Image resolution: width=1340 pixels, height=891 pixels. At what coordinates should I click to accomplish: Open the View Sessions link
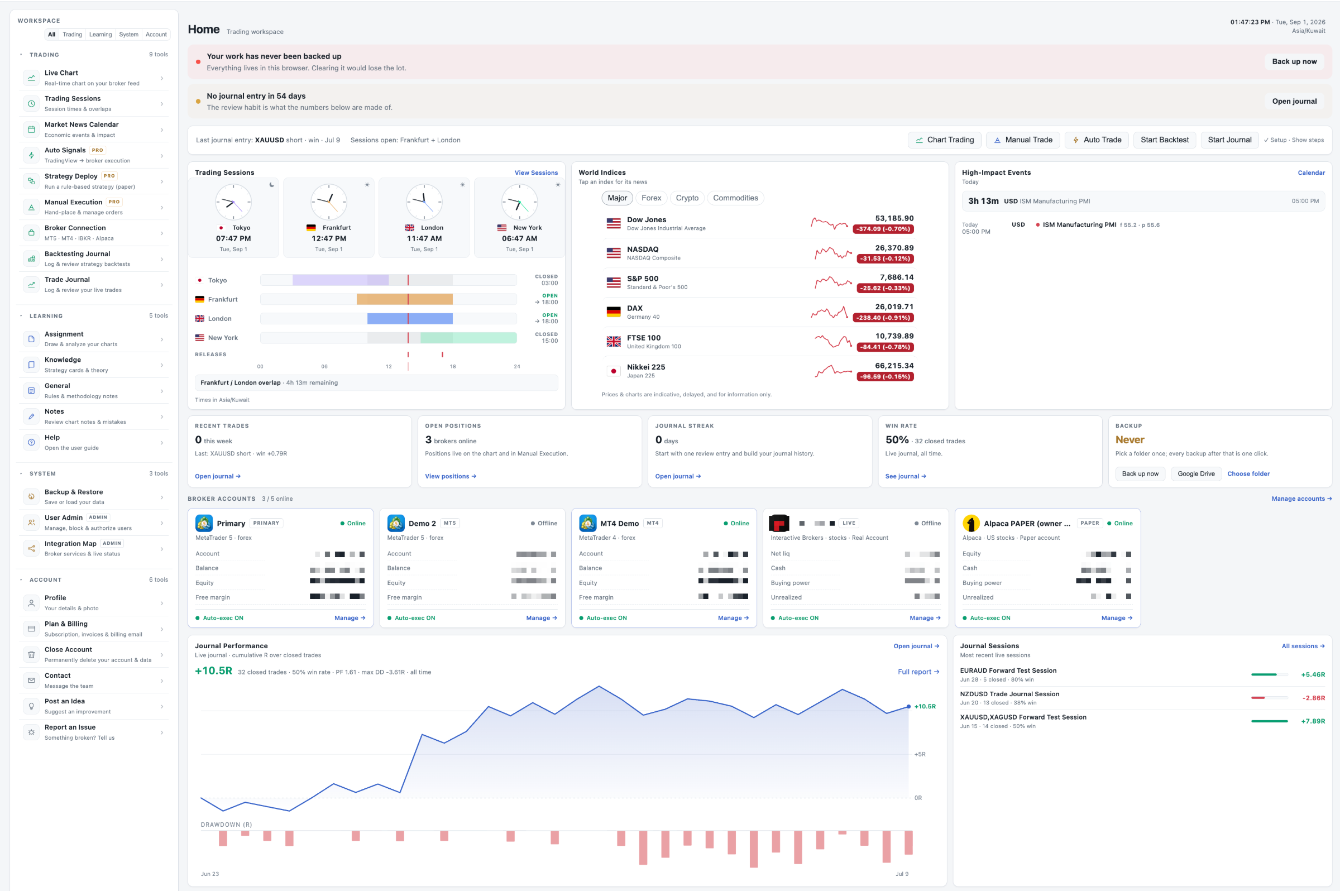click(x=536, y=173)
